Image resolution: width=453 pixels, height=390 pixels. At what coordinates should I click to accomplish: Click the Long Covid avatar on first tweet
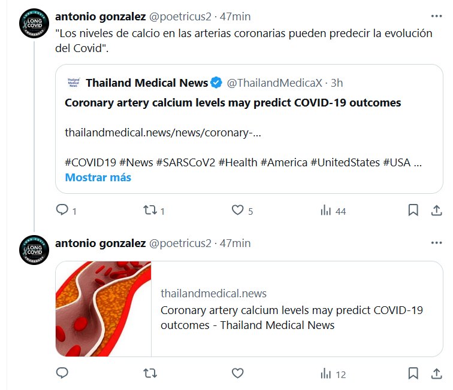click(34, 23)
